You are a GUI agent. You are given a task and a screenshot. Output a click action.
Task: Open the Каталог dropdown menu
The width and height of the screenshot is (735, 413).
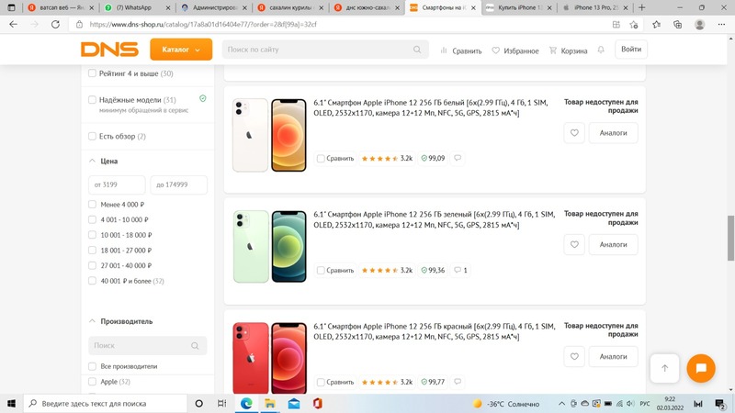pyautogui.click(x=181, y=50)
